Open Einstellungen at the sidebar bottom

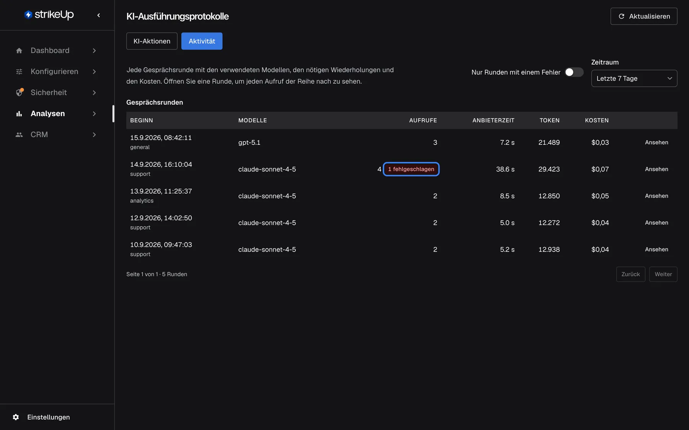(49, 417)
